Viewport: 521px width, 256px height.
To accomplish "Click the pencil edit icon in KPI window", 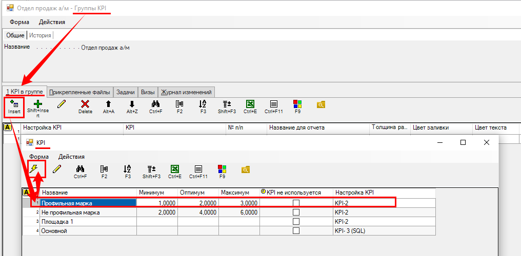I will click(57, 169).
